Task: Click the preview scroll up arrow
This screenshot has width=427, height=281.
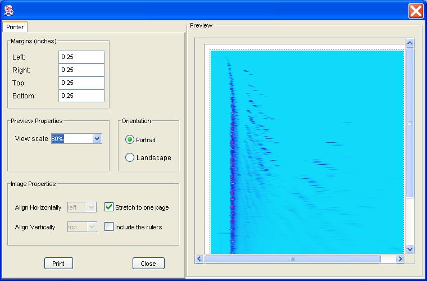Action: [x=410, y=43]
